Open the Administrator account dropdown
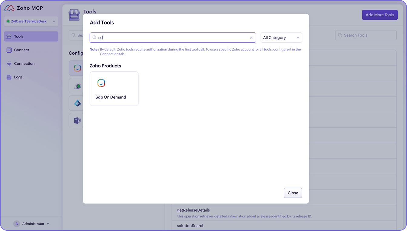 (35, 223)
